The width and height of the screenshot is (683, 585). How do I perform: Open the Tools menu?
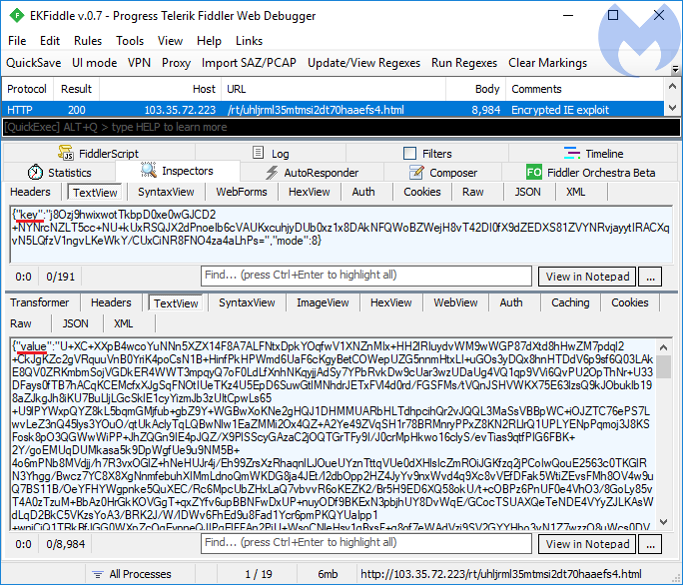pos(130,41)
